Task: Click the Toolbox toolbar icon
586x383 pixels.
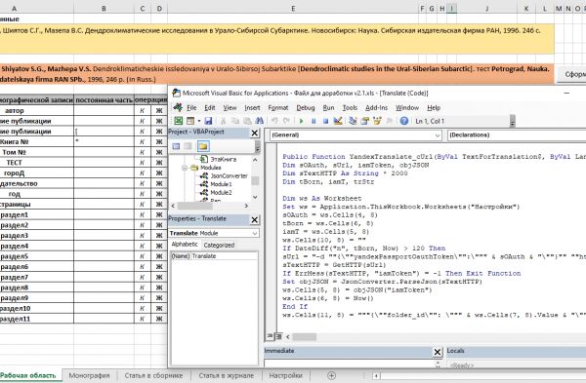Action: point(390,121)
